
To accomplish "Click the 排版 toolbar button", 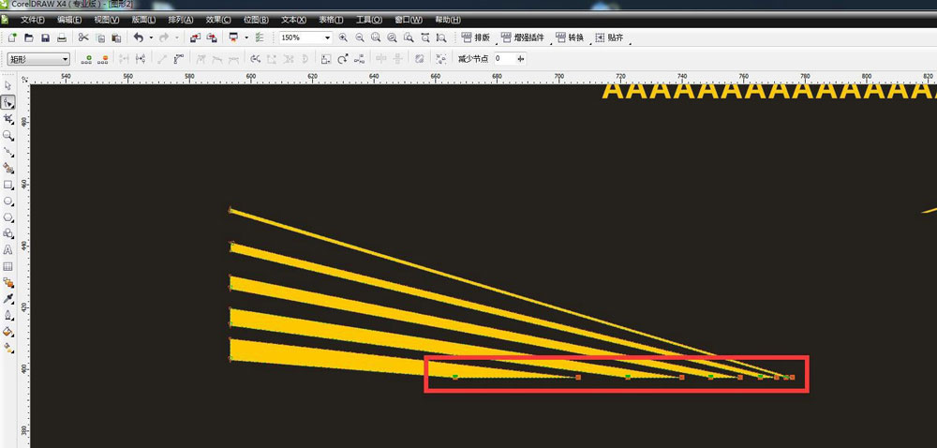I will click(x=476, y=37).
